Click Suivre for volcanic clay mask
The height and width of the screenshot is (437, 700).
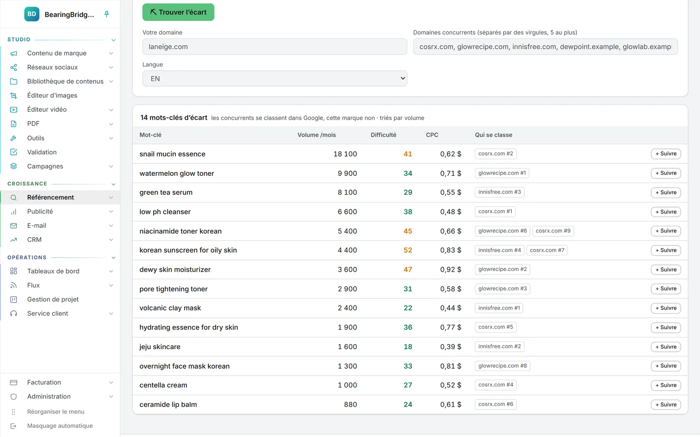click(666, 308)
